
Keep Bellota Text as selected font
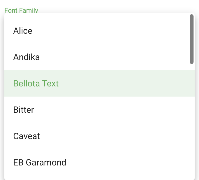(x=99, y=83)
